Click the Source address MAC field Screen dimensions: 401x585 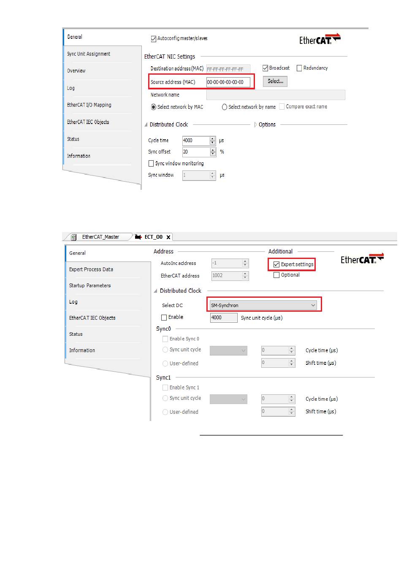click(x=228, y=82)
